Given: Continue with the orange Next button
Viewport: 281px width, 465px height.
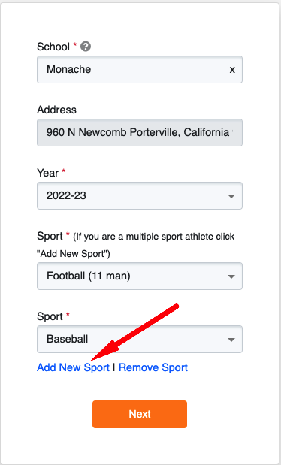Looking at the screenshot, I should 140,414.
